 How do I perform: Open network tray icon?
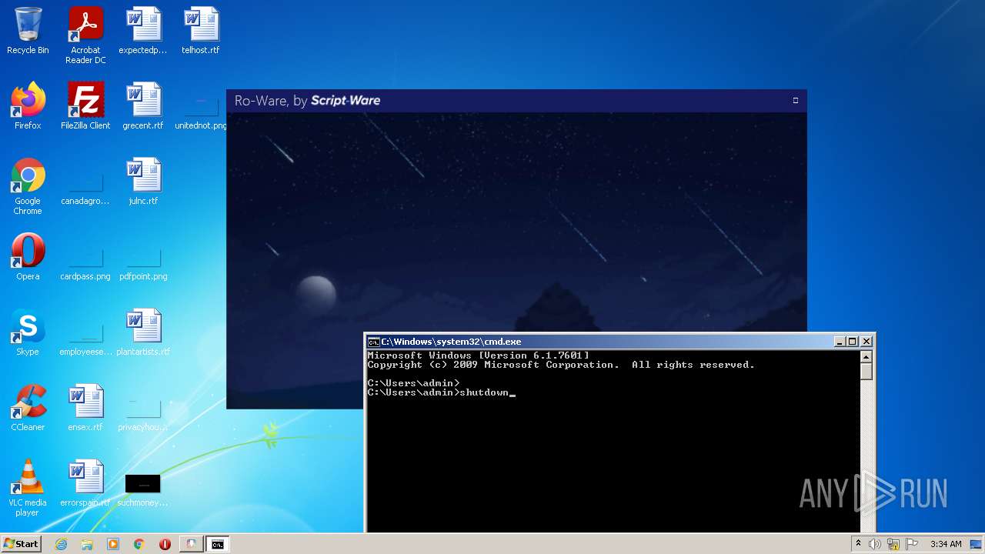(893, 544)
